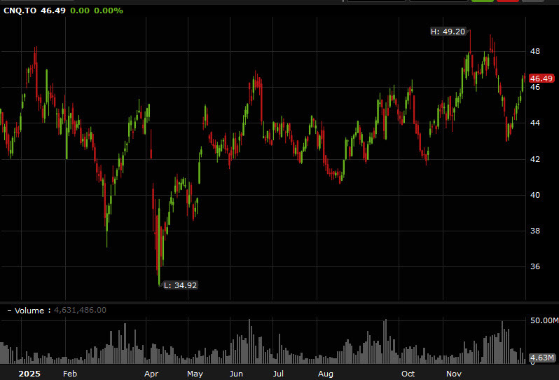Click the 4.63M volume axis tag

pyautogui.click(x=541, y=358)
